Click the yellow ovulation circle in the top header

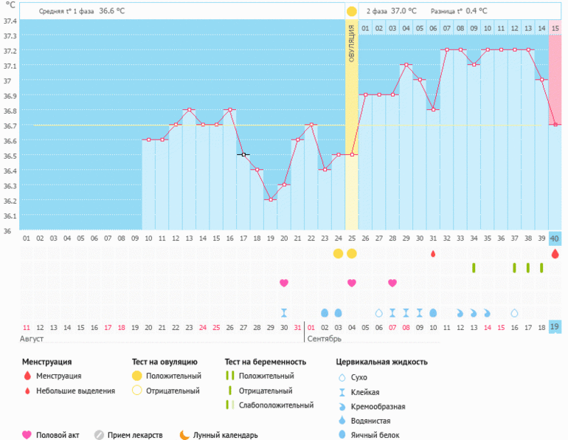[x=351, y=12]
